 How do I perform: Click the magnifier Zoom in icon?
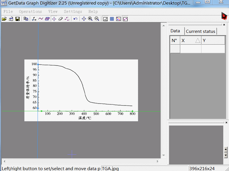click(x=90, y=19)
